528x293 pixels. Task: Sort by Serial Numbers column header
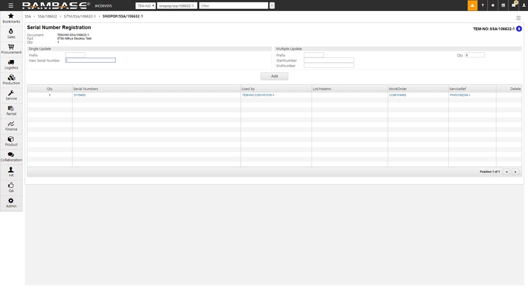click(156, 89)
